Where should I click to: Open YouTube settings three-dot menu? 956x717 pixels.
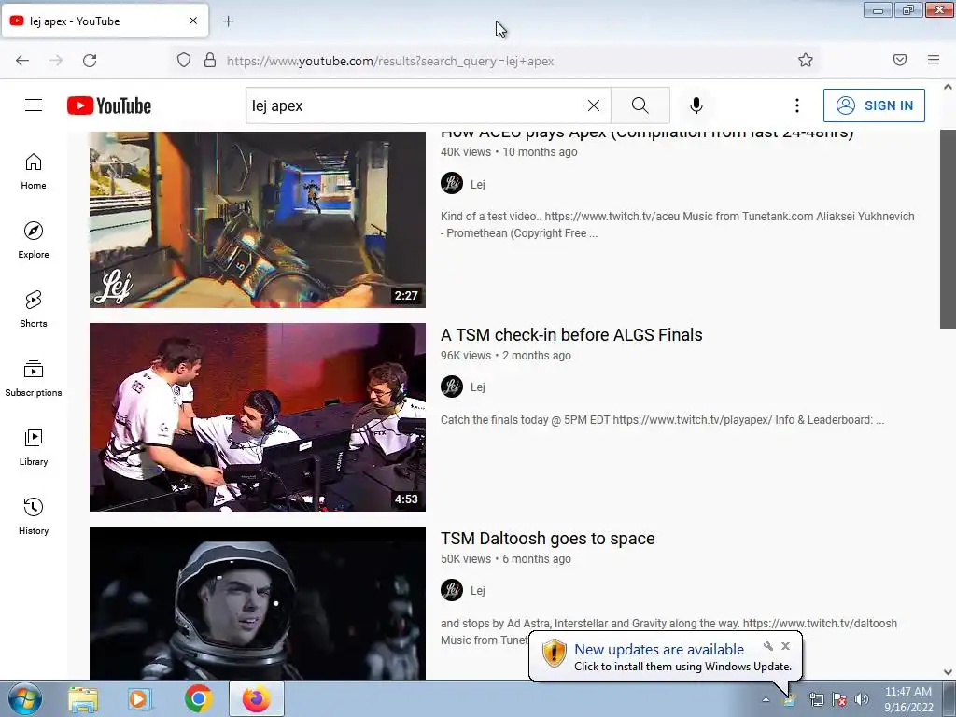797,105
